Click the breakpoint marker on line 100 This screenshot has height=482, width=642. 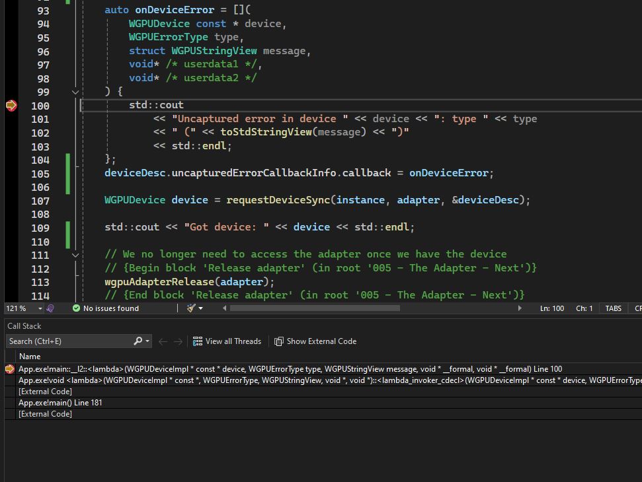pos(11,106)
